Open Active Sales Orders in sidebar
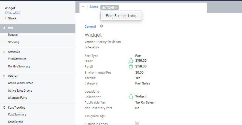Image resolution: width=242 pixels, height=125 pixels. coord(20,91)
